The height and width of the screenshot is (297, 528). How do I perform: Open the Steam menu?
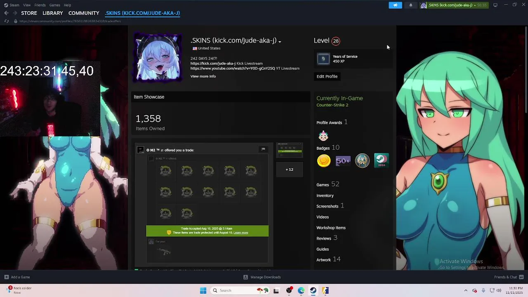[14, 5]
